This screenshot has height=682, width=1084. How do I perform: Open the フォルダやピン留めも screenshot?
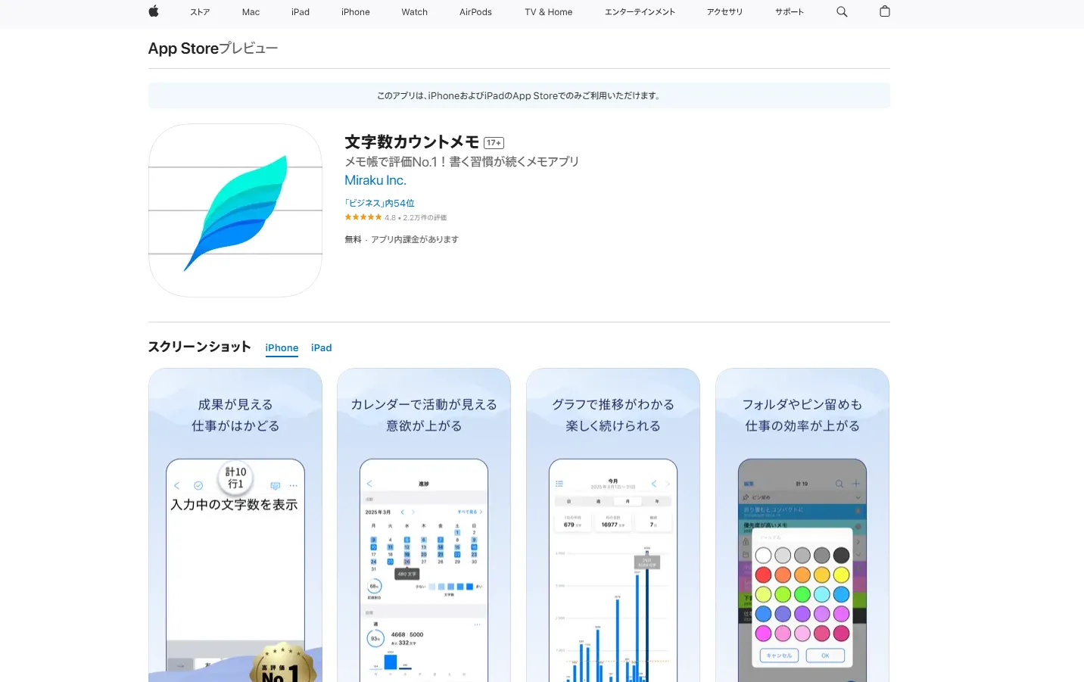802,525
